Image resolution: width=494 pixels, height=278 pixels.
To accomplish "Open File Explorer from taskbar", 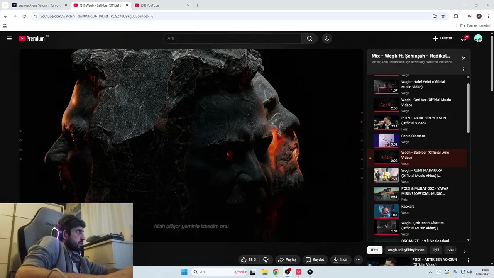I will click(x=265, y=272).
